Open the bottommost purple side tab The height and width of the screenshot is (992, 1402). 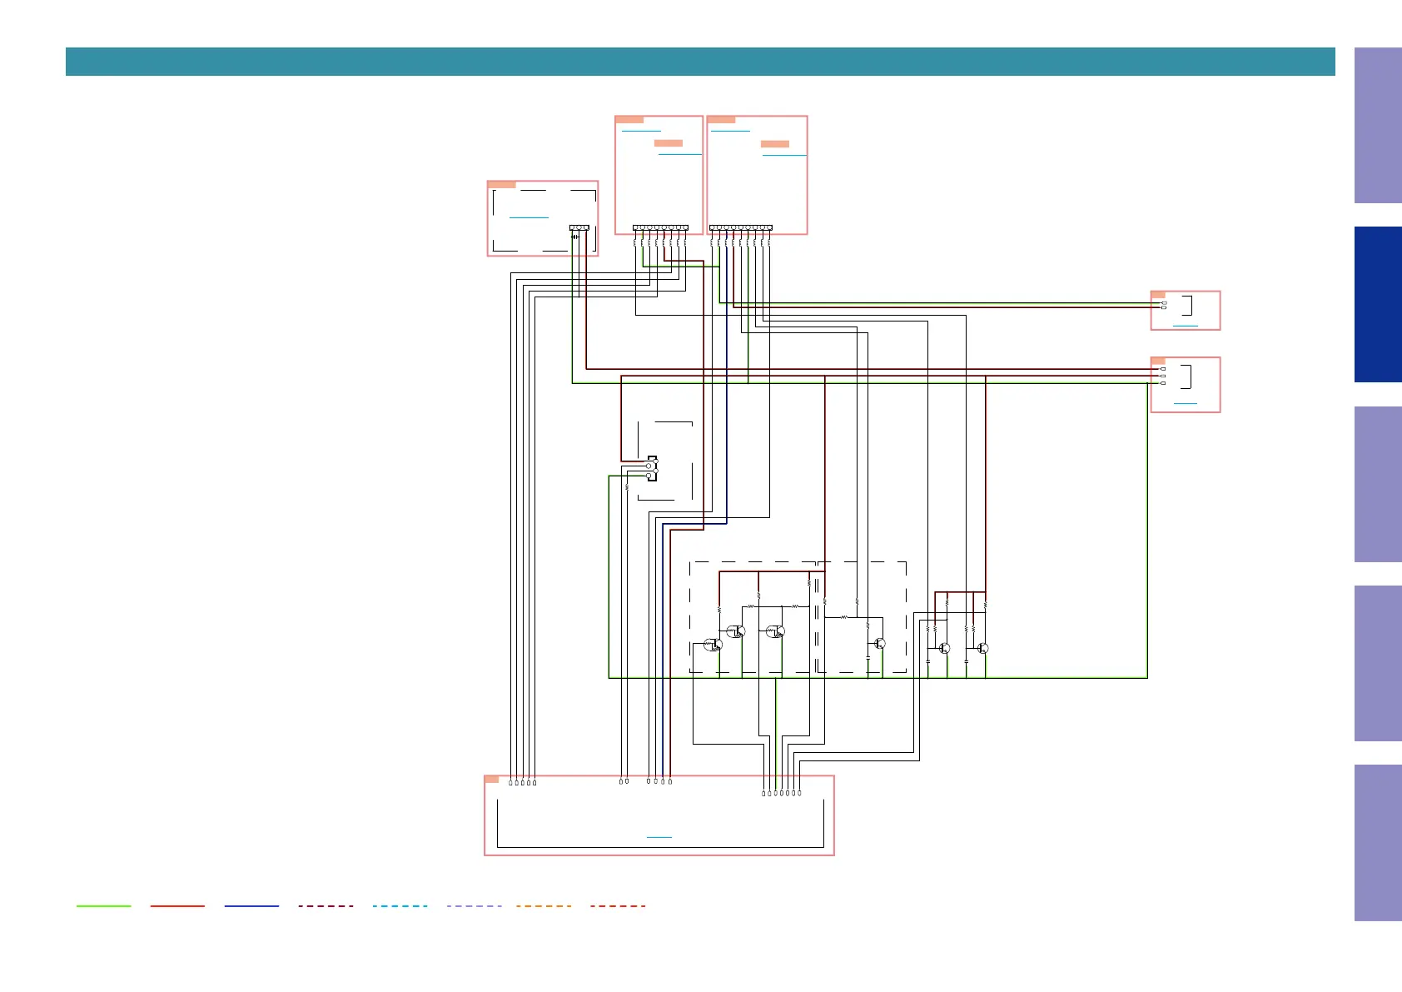[1378, 843]
